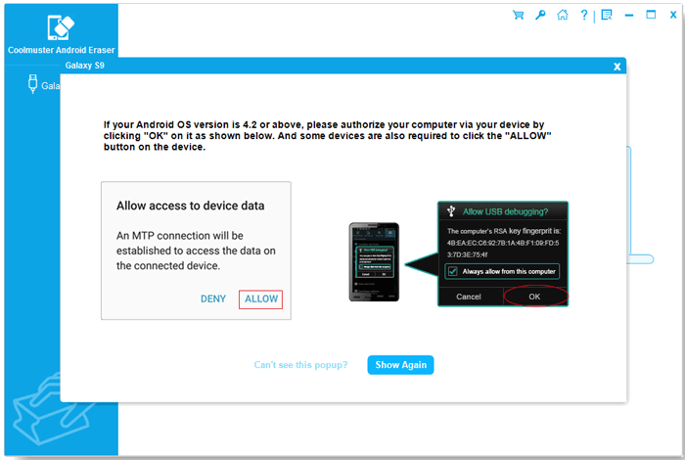The image size is (685, 460).
Task: Close the Galaxy S9 dialog
Action: coord(616,67)
